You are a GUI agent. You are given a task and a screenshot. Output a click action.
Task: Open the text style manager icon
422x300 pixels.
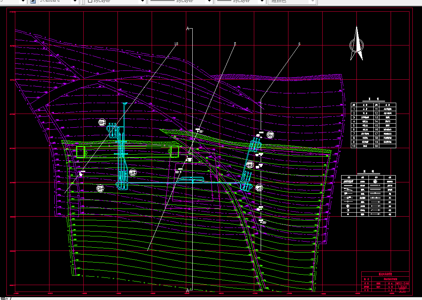[33, 1]
